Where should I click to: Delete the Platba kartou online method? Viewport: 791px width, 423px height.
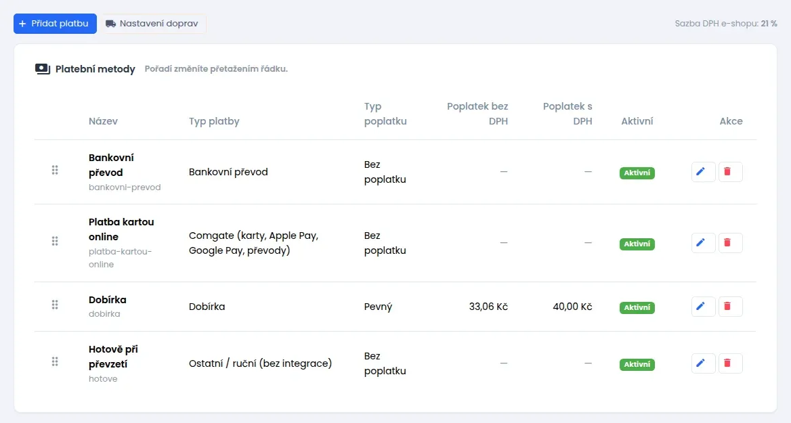click(x=730, y=243)
